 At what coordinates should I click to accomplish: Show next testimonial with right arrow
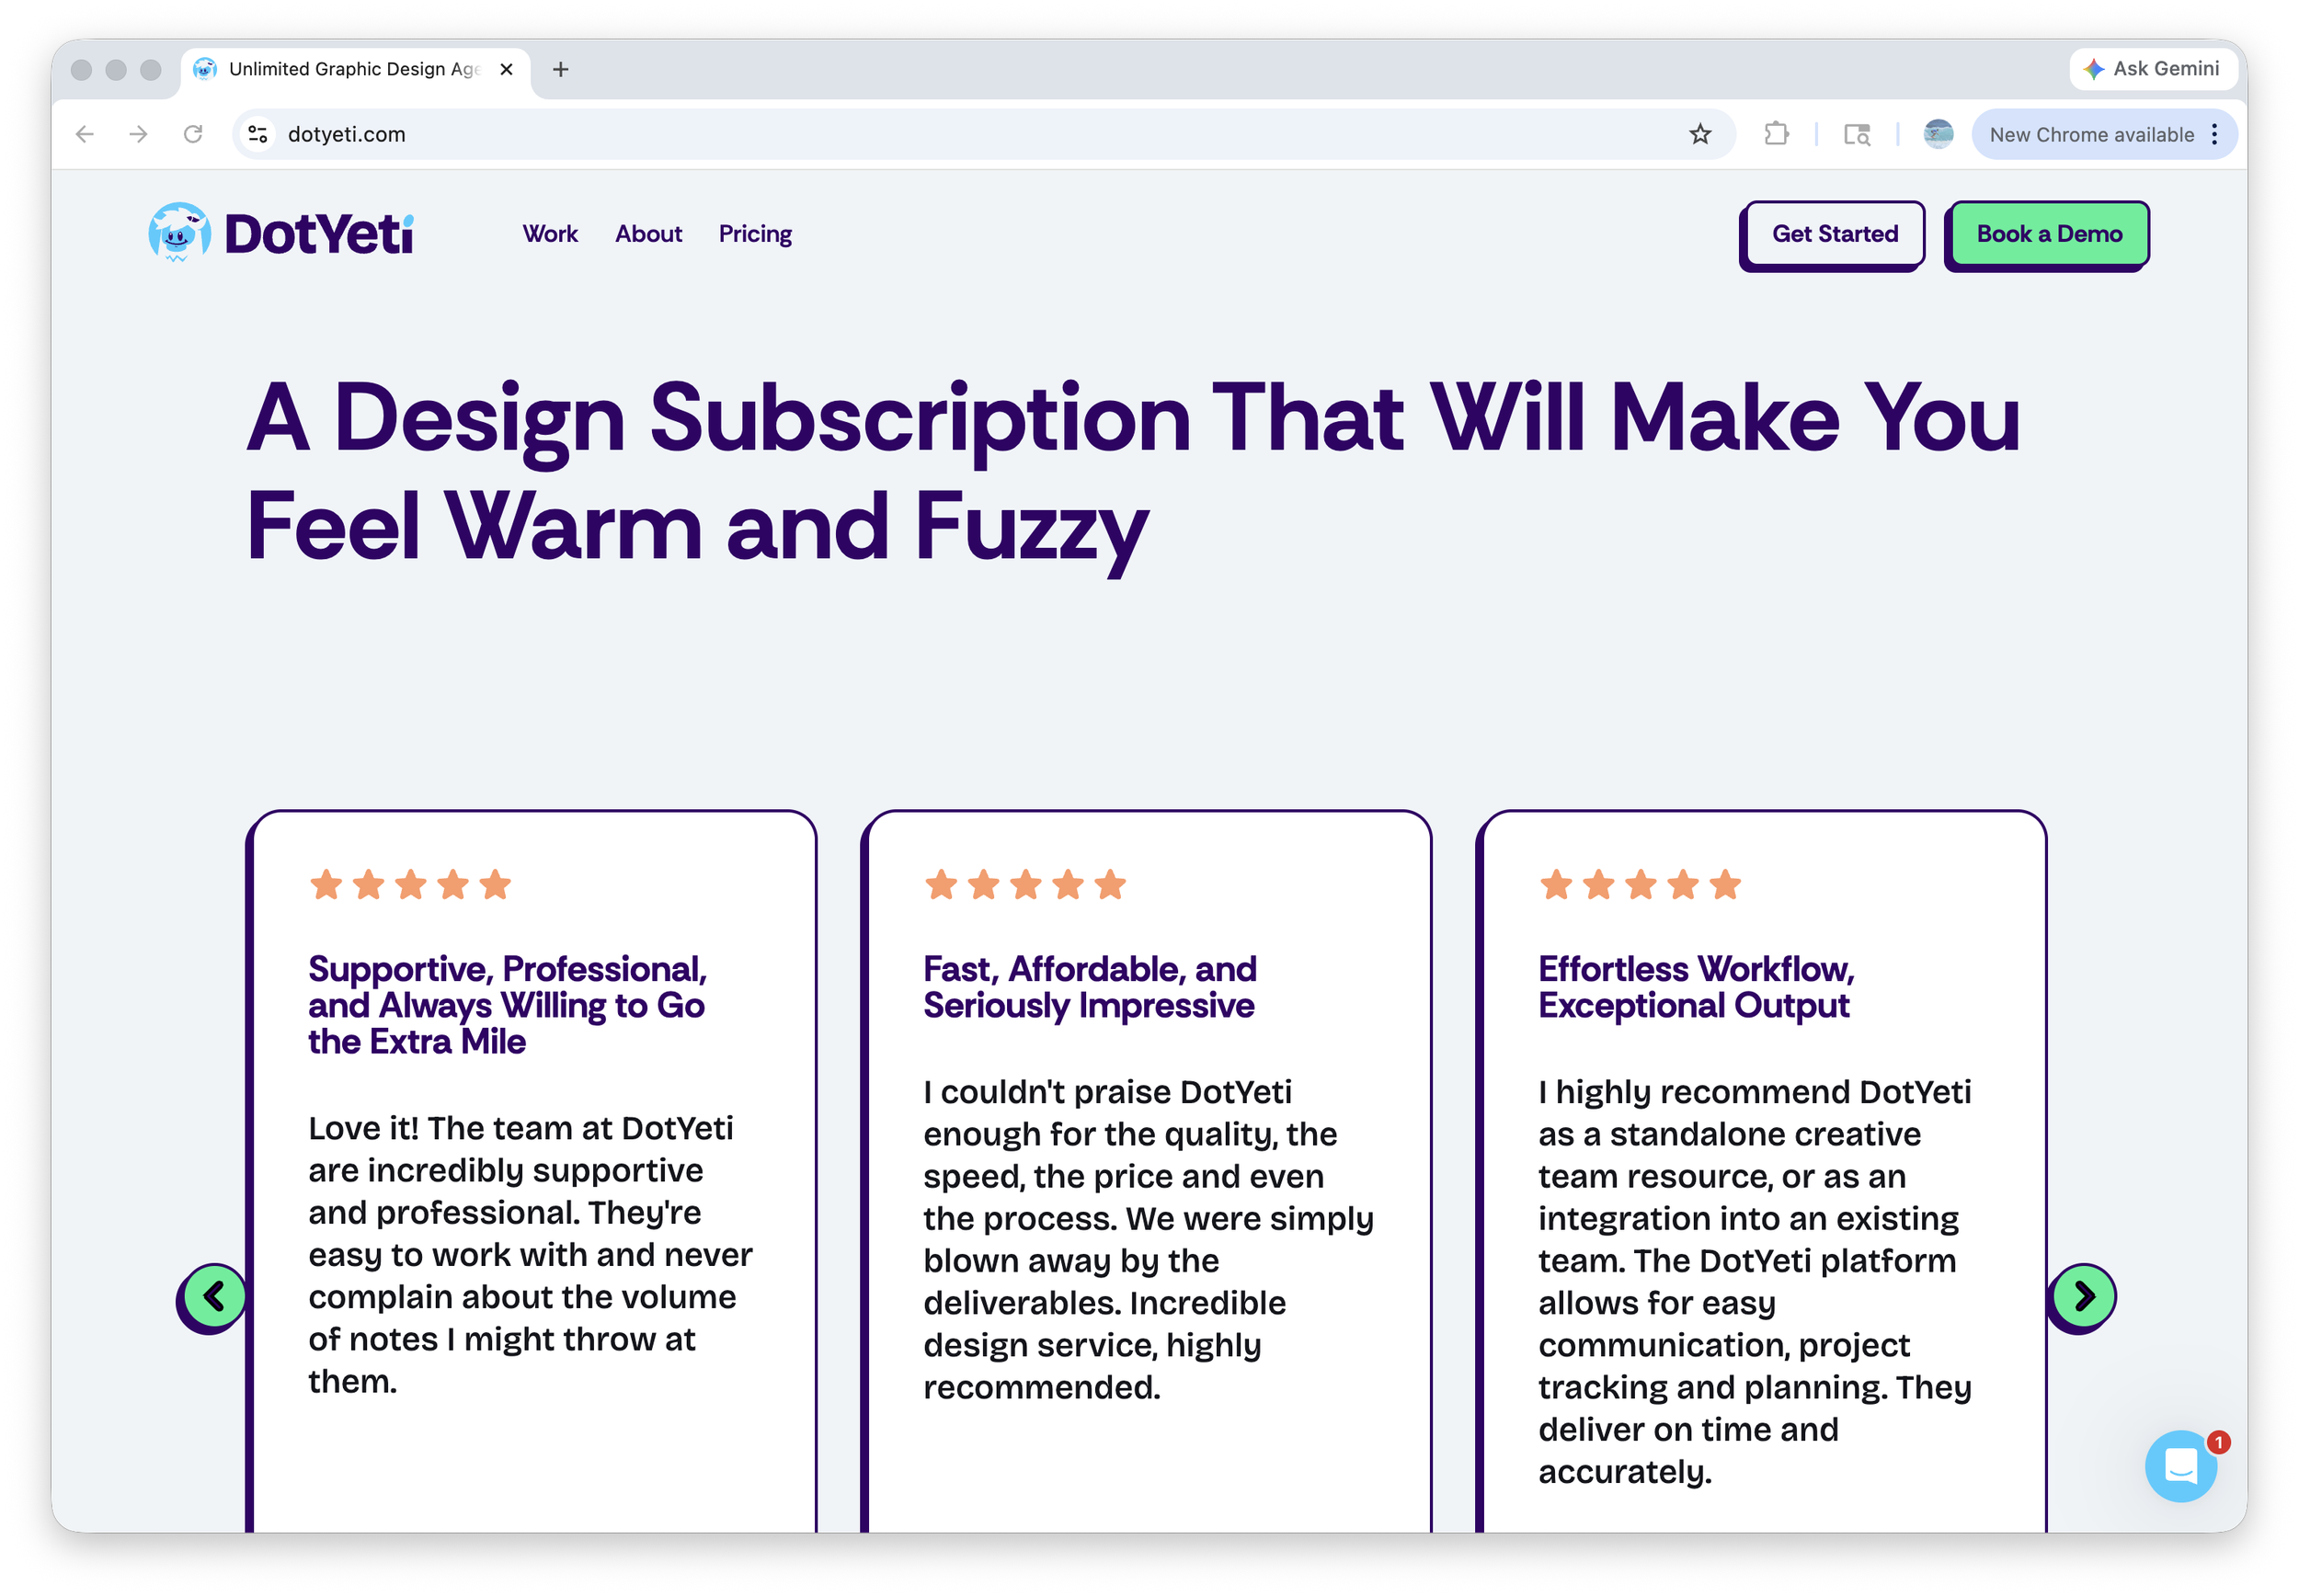2082,1297
